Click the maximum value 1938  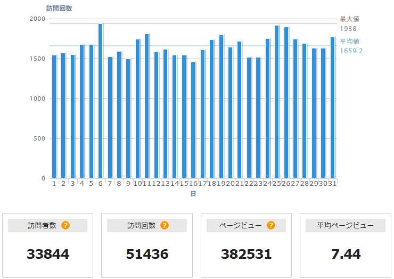point(348,29)
